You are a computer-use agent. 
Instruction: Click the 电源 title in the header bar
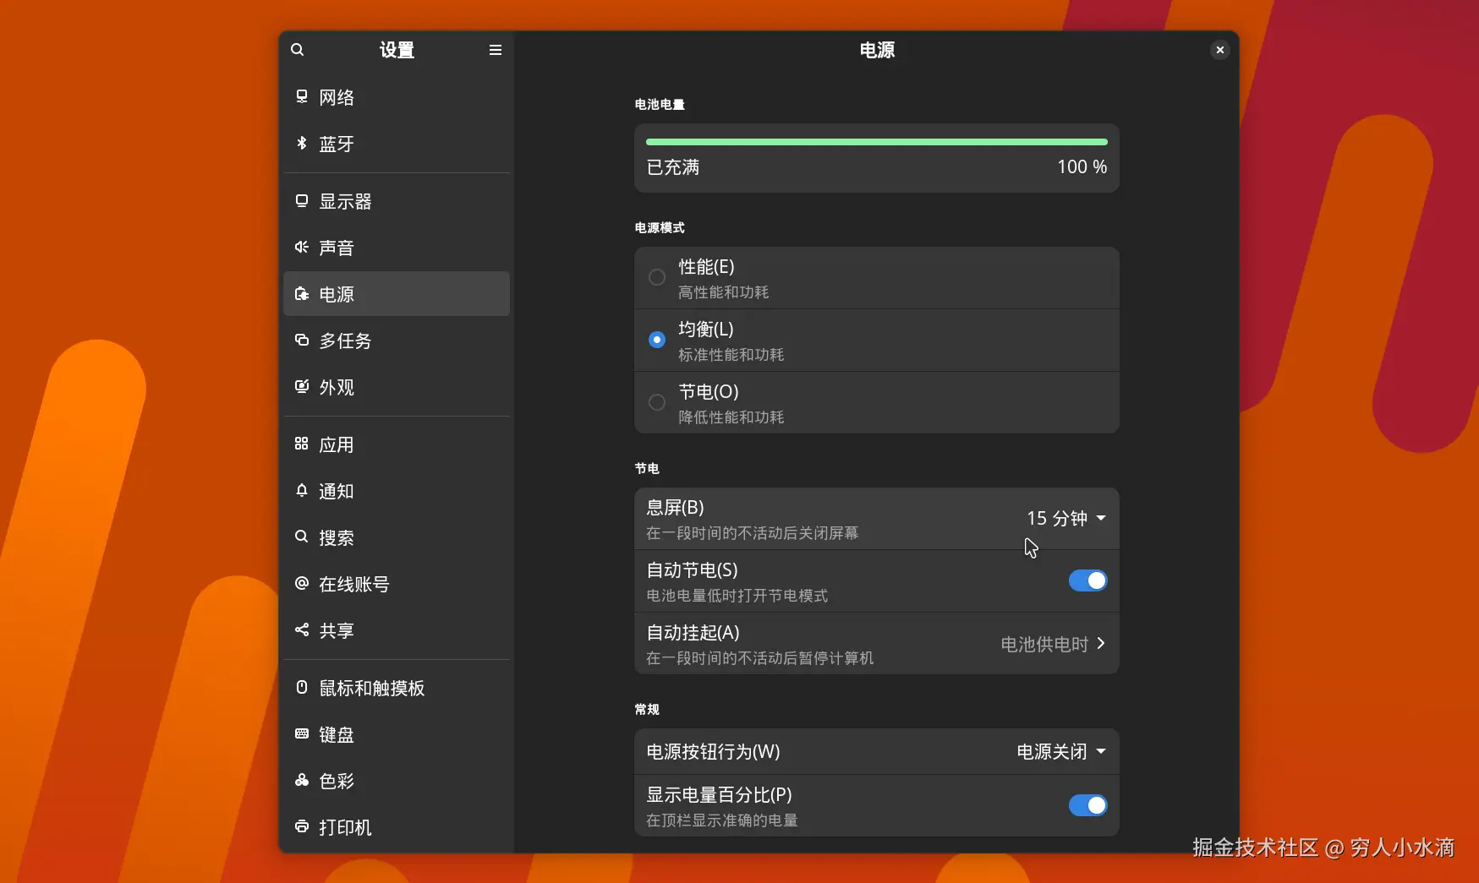click(x=877, y=50)
